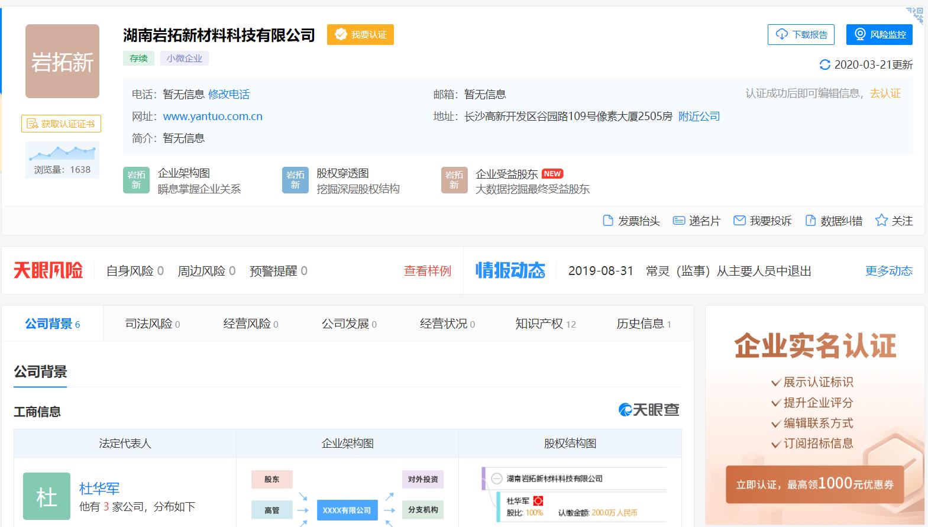The image size is (928, 527).
Task: Follow the company with 关注 star
Action: (894, 221)
